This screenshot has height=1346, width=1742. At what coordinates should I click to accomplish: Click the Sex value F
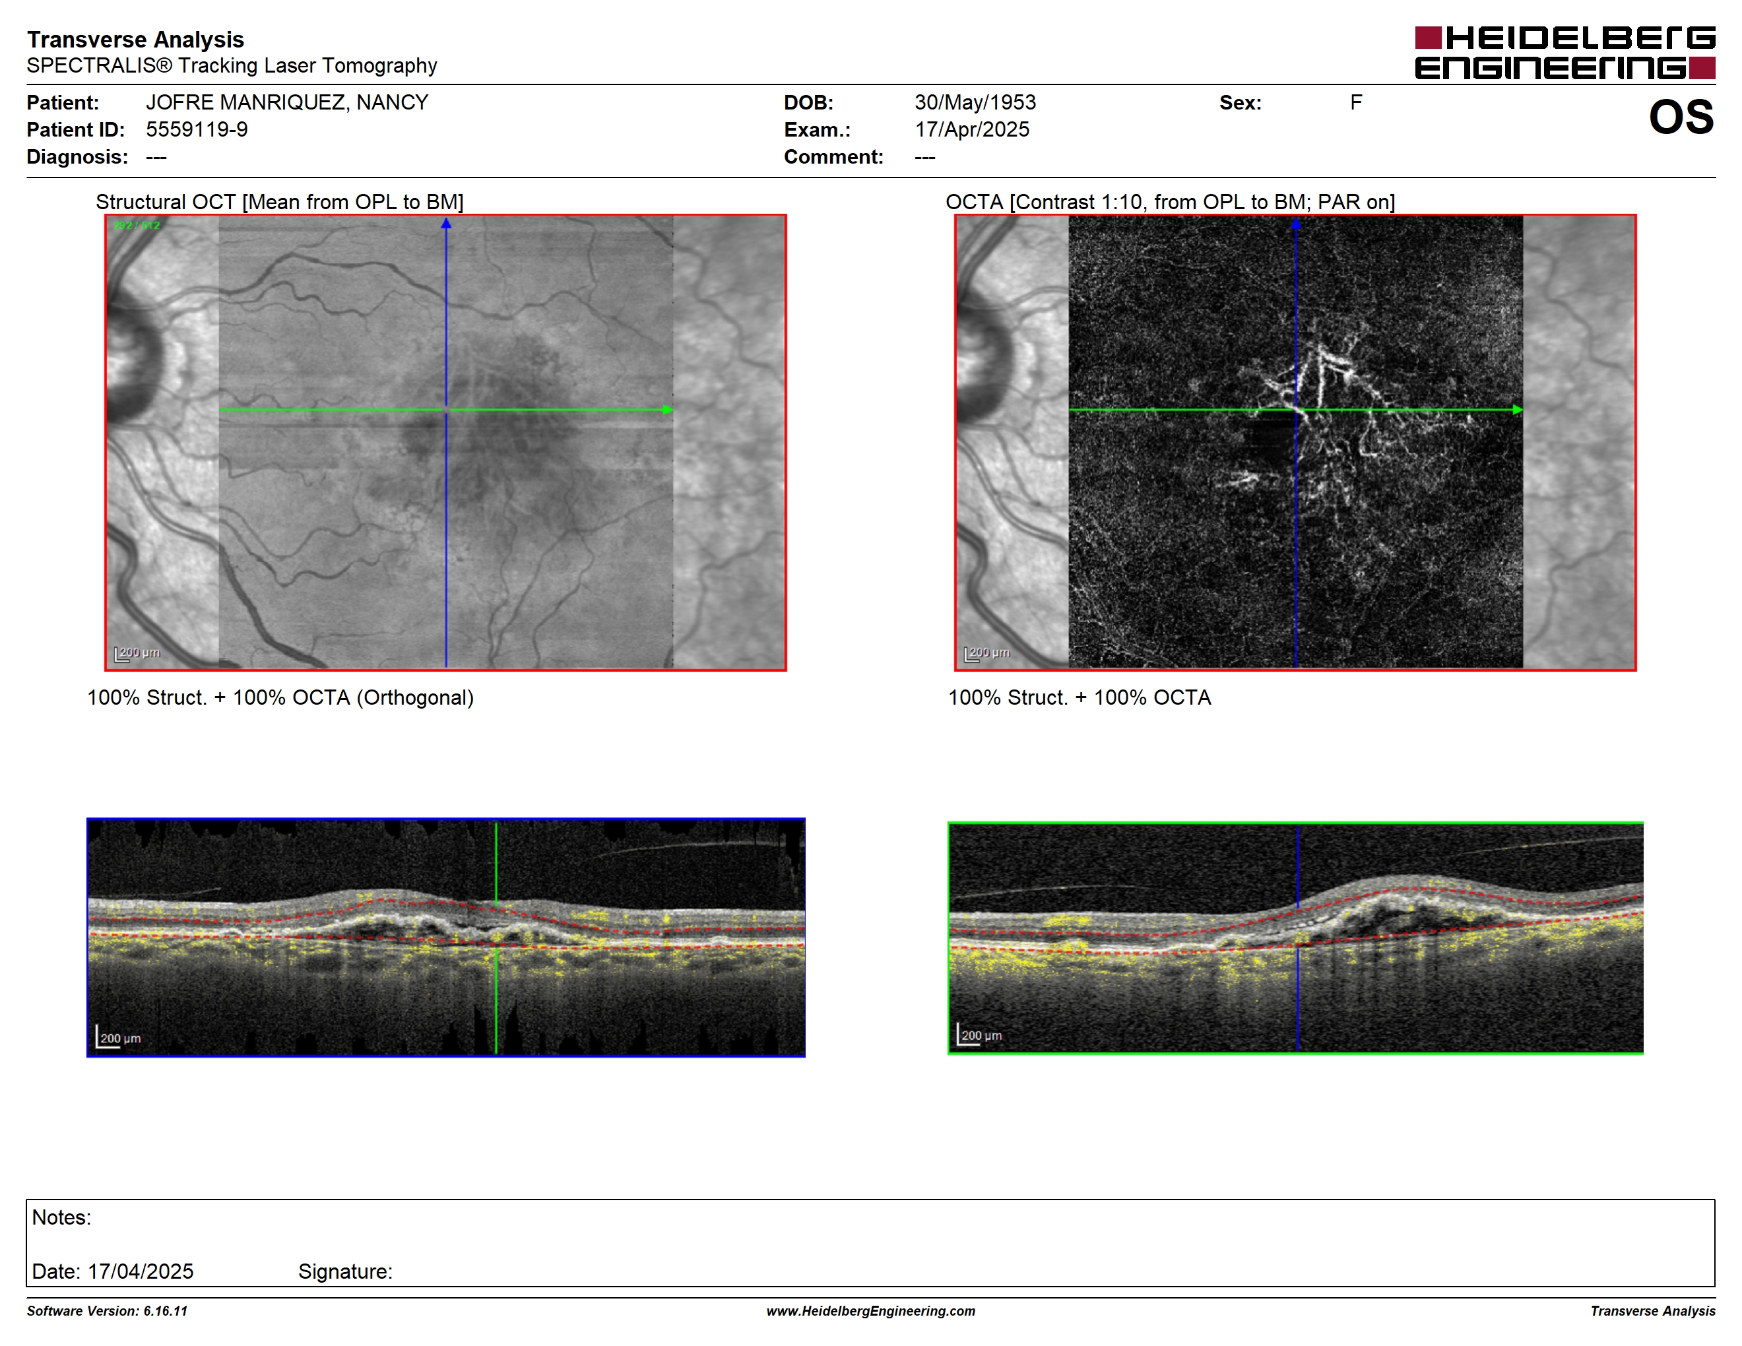coord(1356,103)
